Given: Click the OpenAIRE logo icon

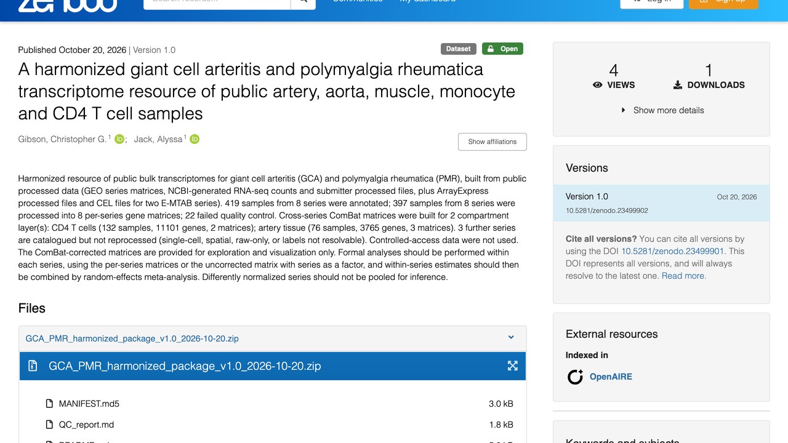Looking at the screenshot, I should 575,377.
